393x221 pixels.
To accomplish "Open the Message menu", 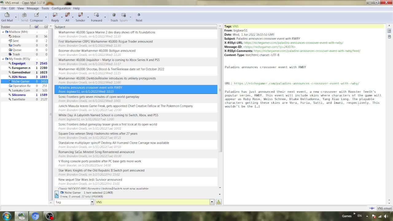I will pyautogui.click(x=33, y=8).
